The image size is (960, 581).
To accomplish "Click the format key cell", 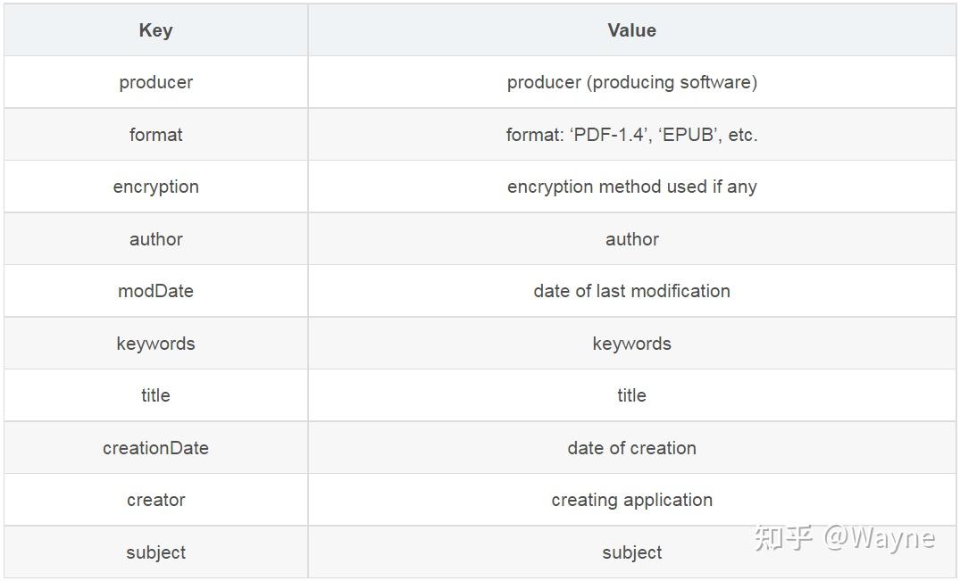I will point(155,135).
